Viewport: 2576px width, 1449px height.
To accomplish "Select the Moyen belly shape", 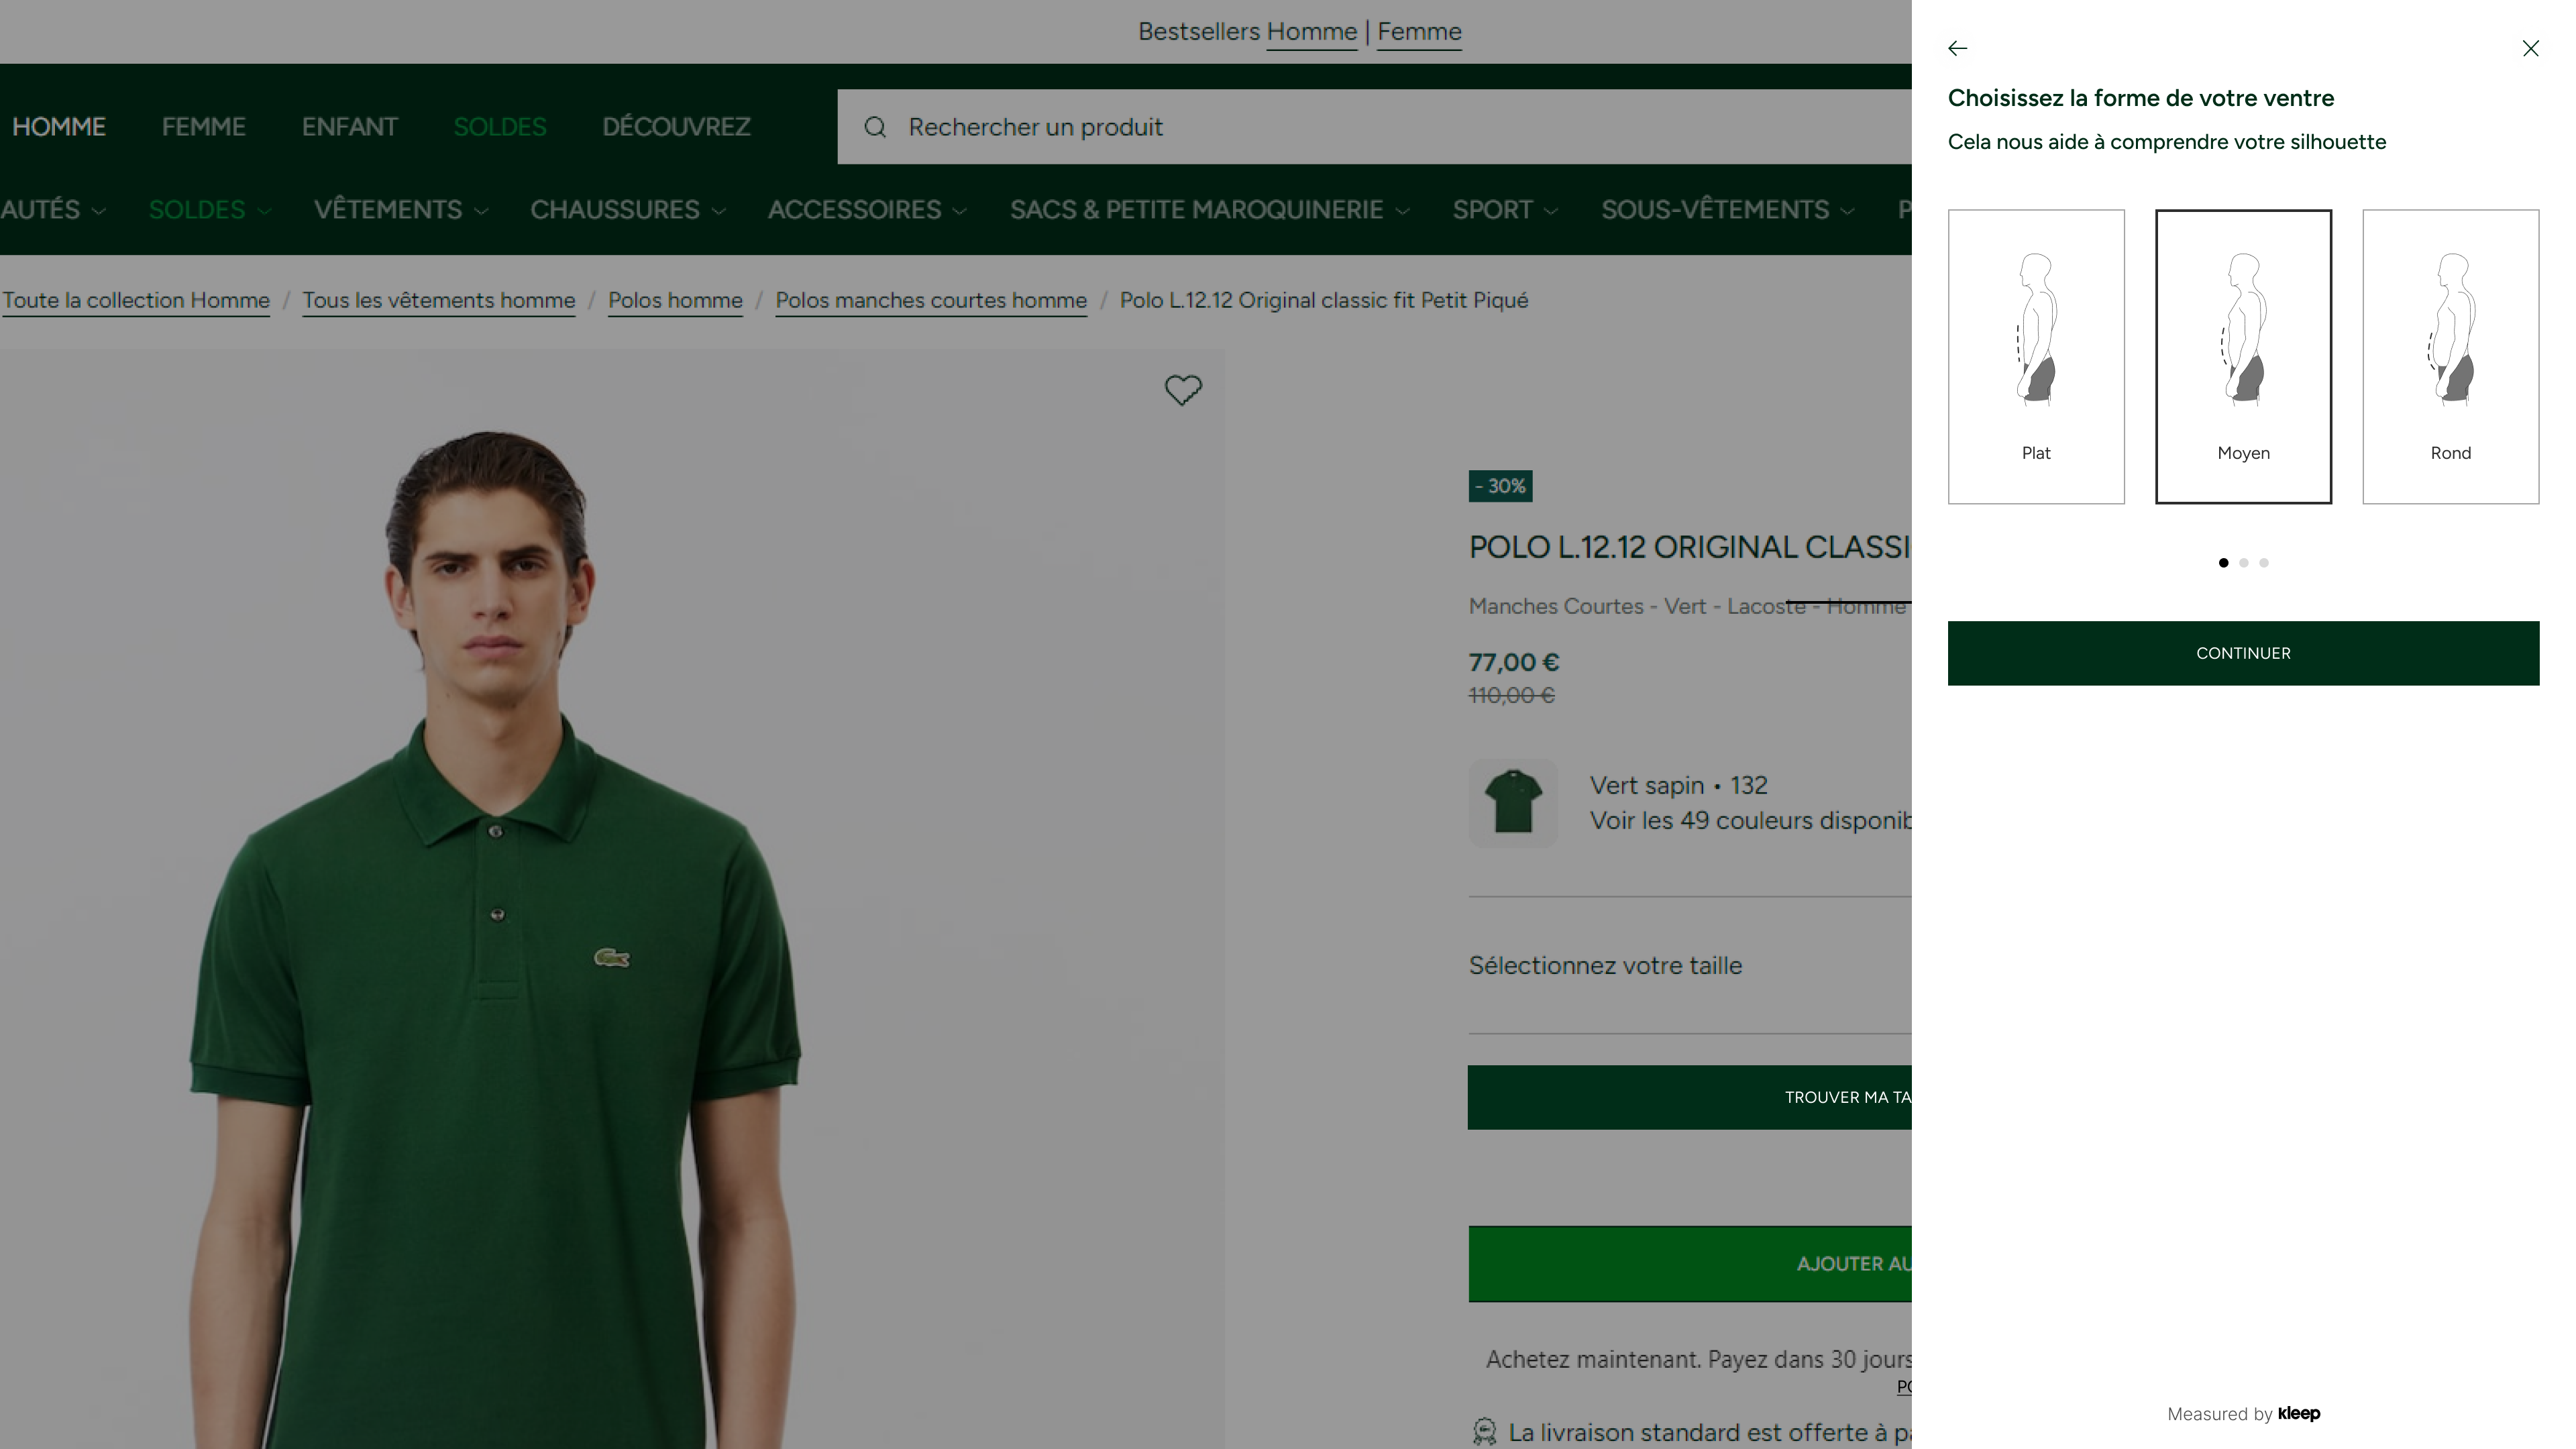I will (x=2243, y=356).
